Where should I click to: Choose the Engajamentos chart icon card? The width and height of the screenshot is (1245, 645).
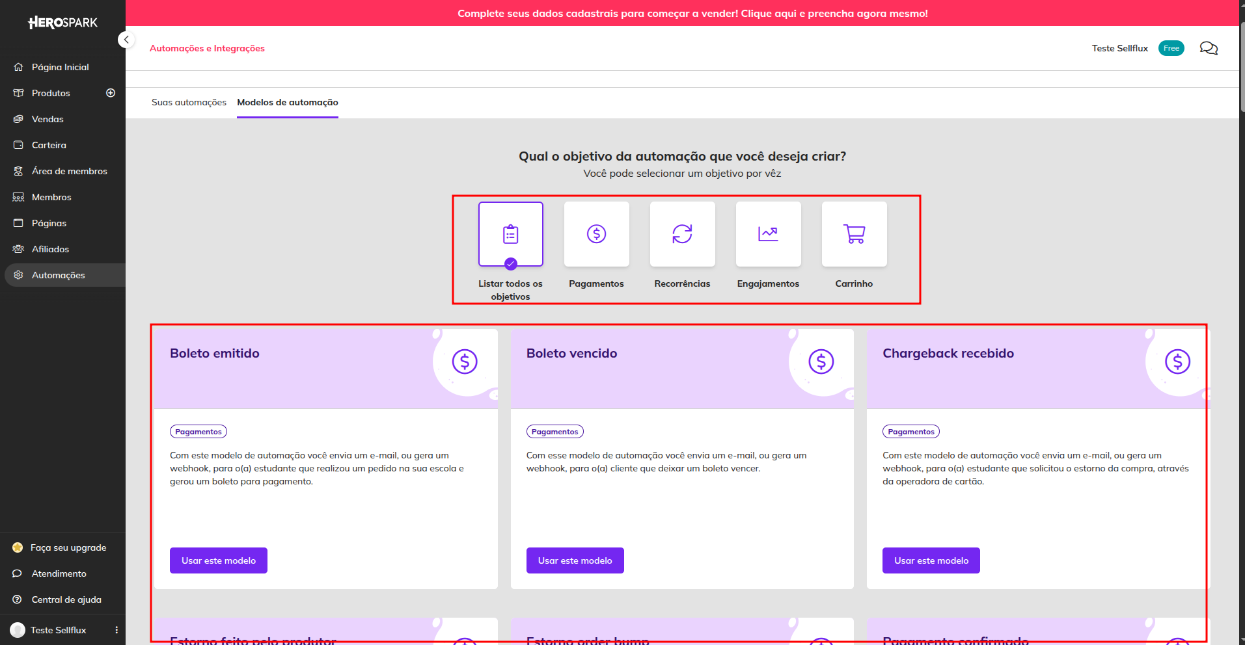click(768, 234)
